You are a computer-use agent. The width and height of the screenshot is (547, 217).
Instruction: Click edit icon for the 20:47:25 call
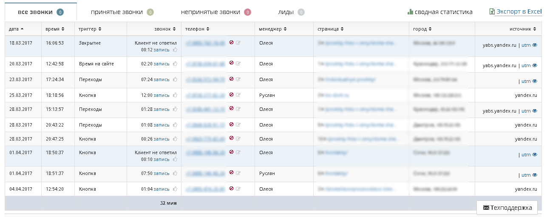pos(238,138)
